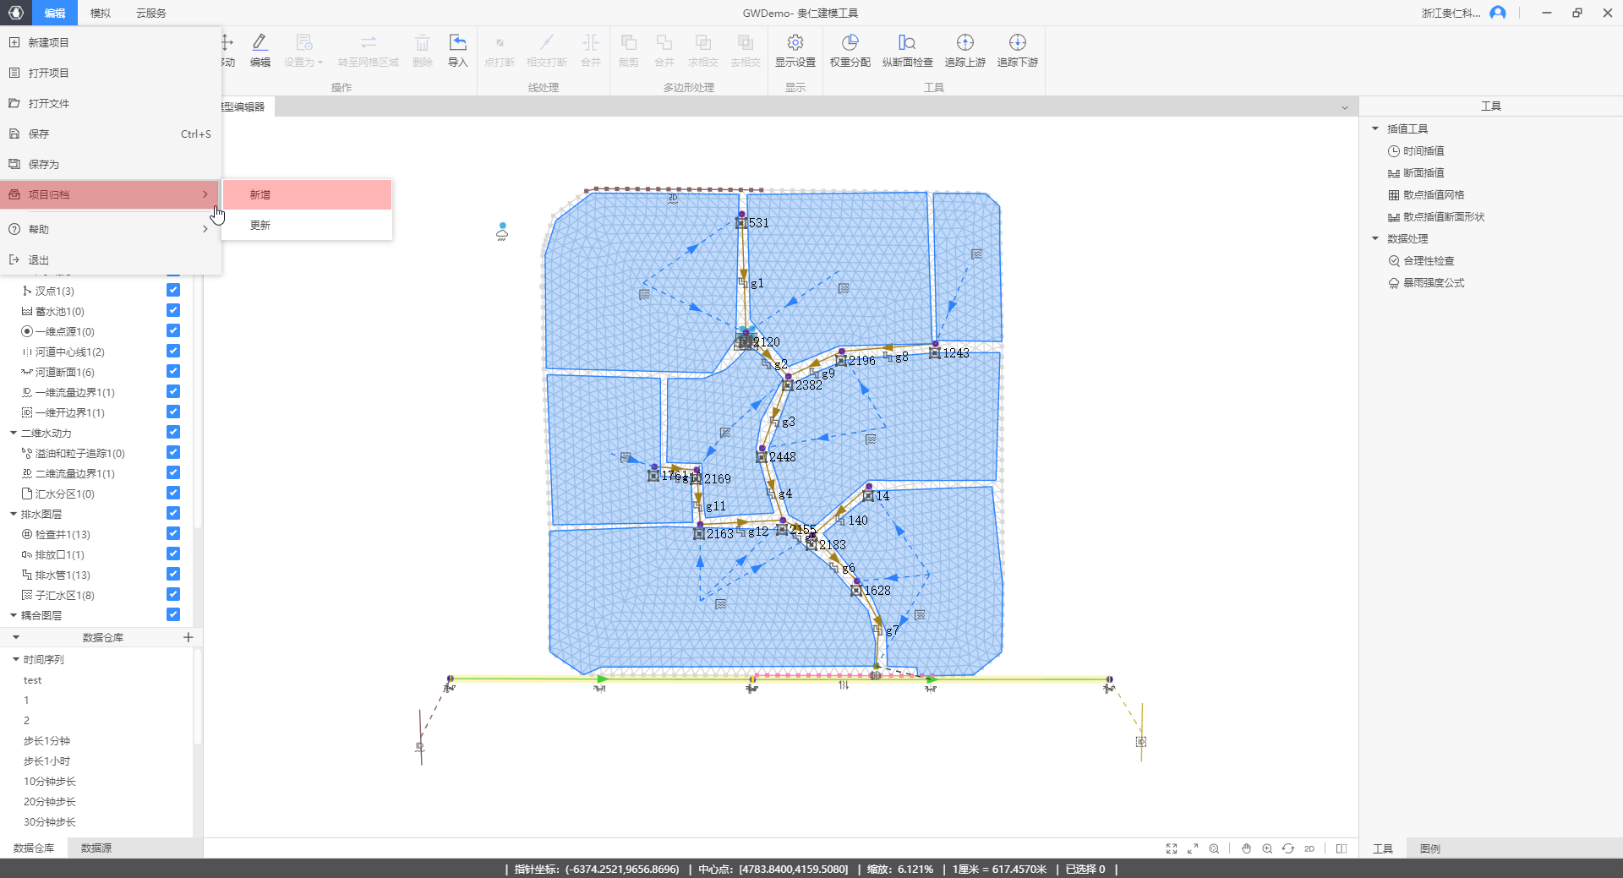Click the 裁剪 polygon tool icon
Viewport: 1623px width, 878px height.
click(628, 42)
